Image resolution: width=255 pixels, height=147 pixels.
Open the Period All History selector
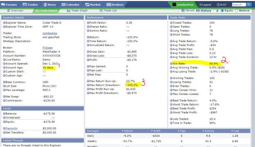coord(204,11)
